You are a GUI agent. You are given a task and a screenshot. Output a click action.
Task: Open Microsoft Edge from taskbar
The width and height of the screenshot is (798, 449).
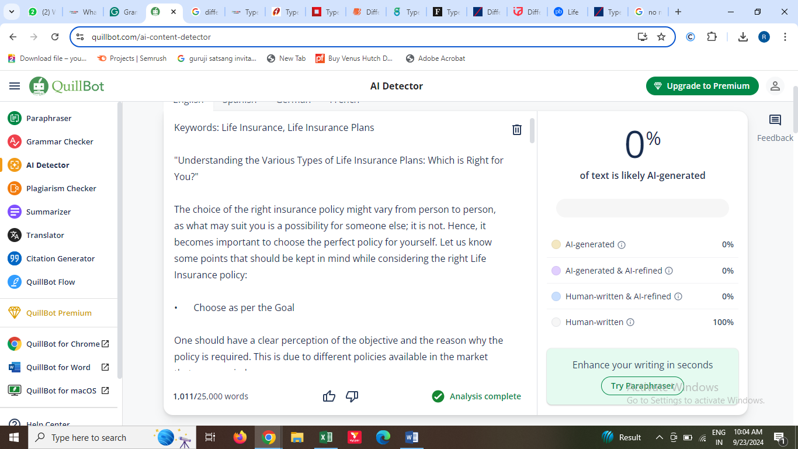coord(383,437)
